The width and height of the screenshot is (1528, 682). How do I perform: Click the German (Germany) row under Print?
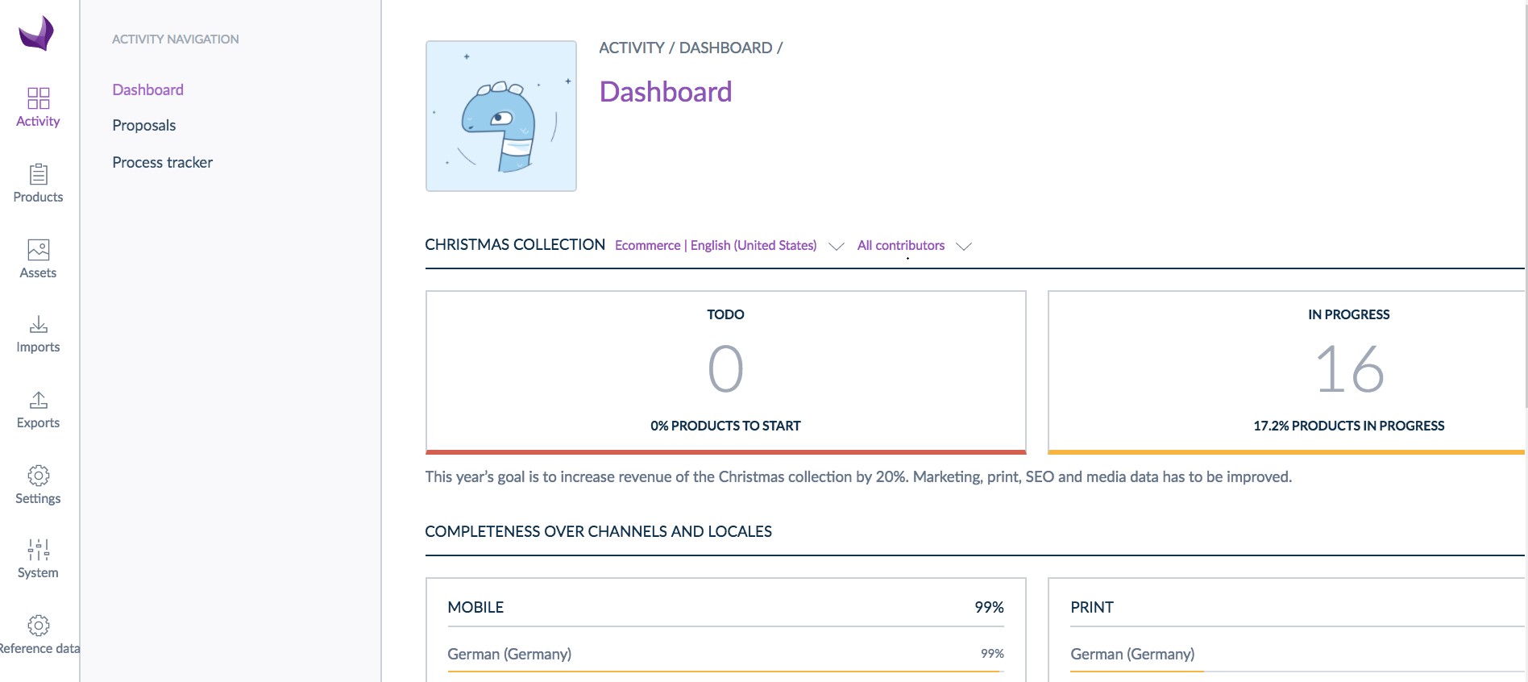click(x=1131, y=654)
